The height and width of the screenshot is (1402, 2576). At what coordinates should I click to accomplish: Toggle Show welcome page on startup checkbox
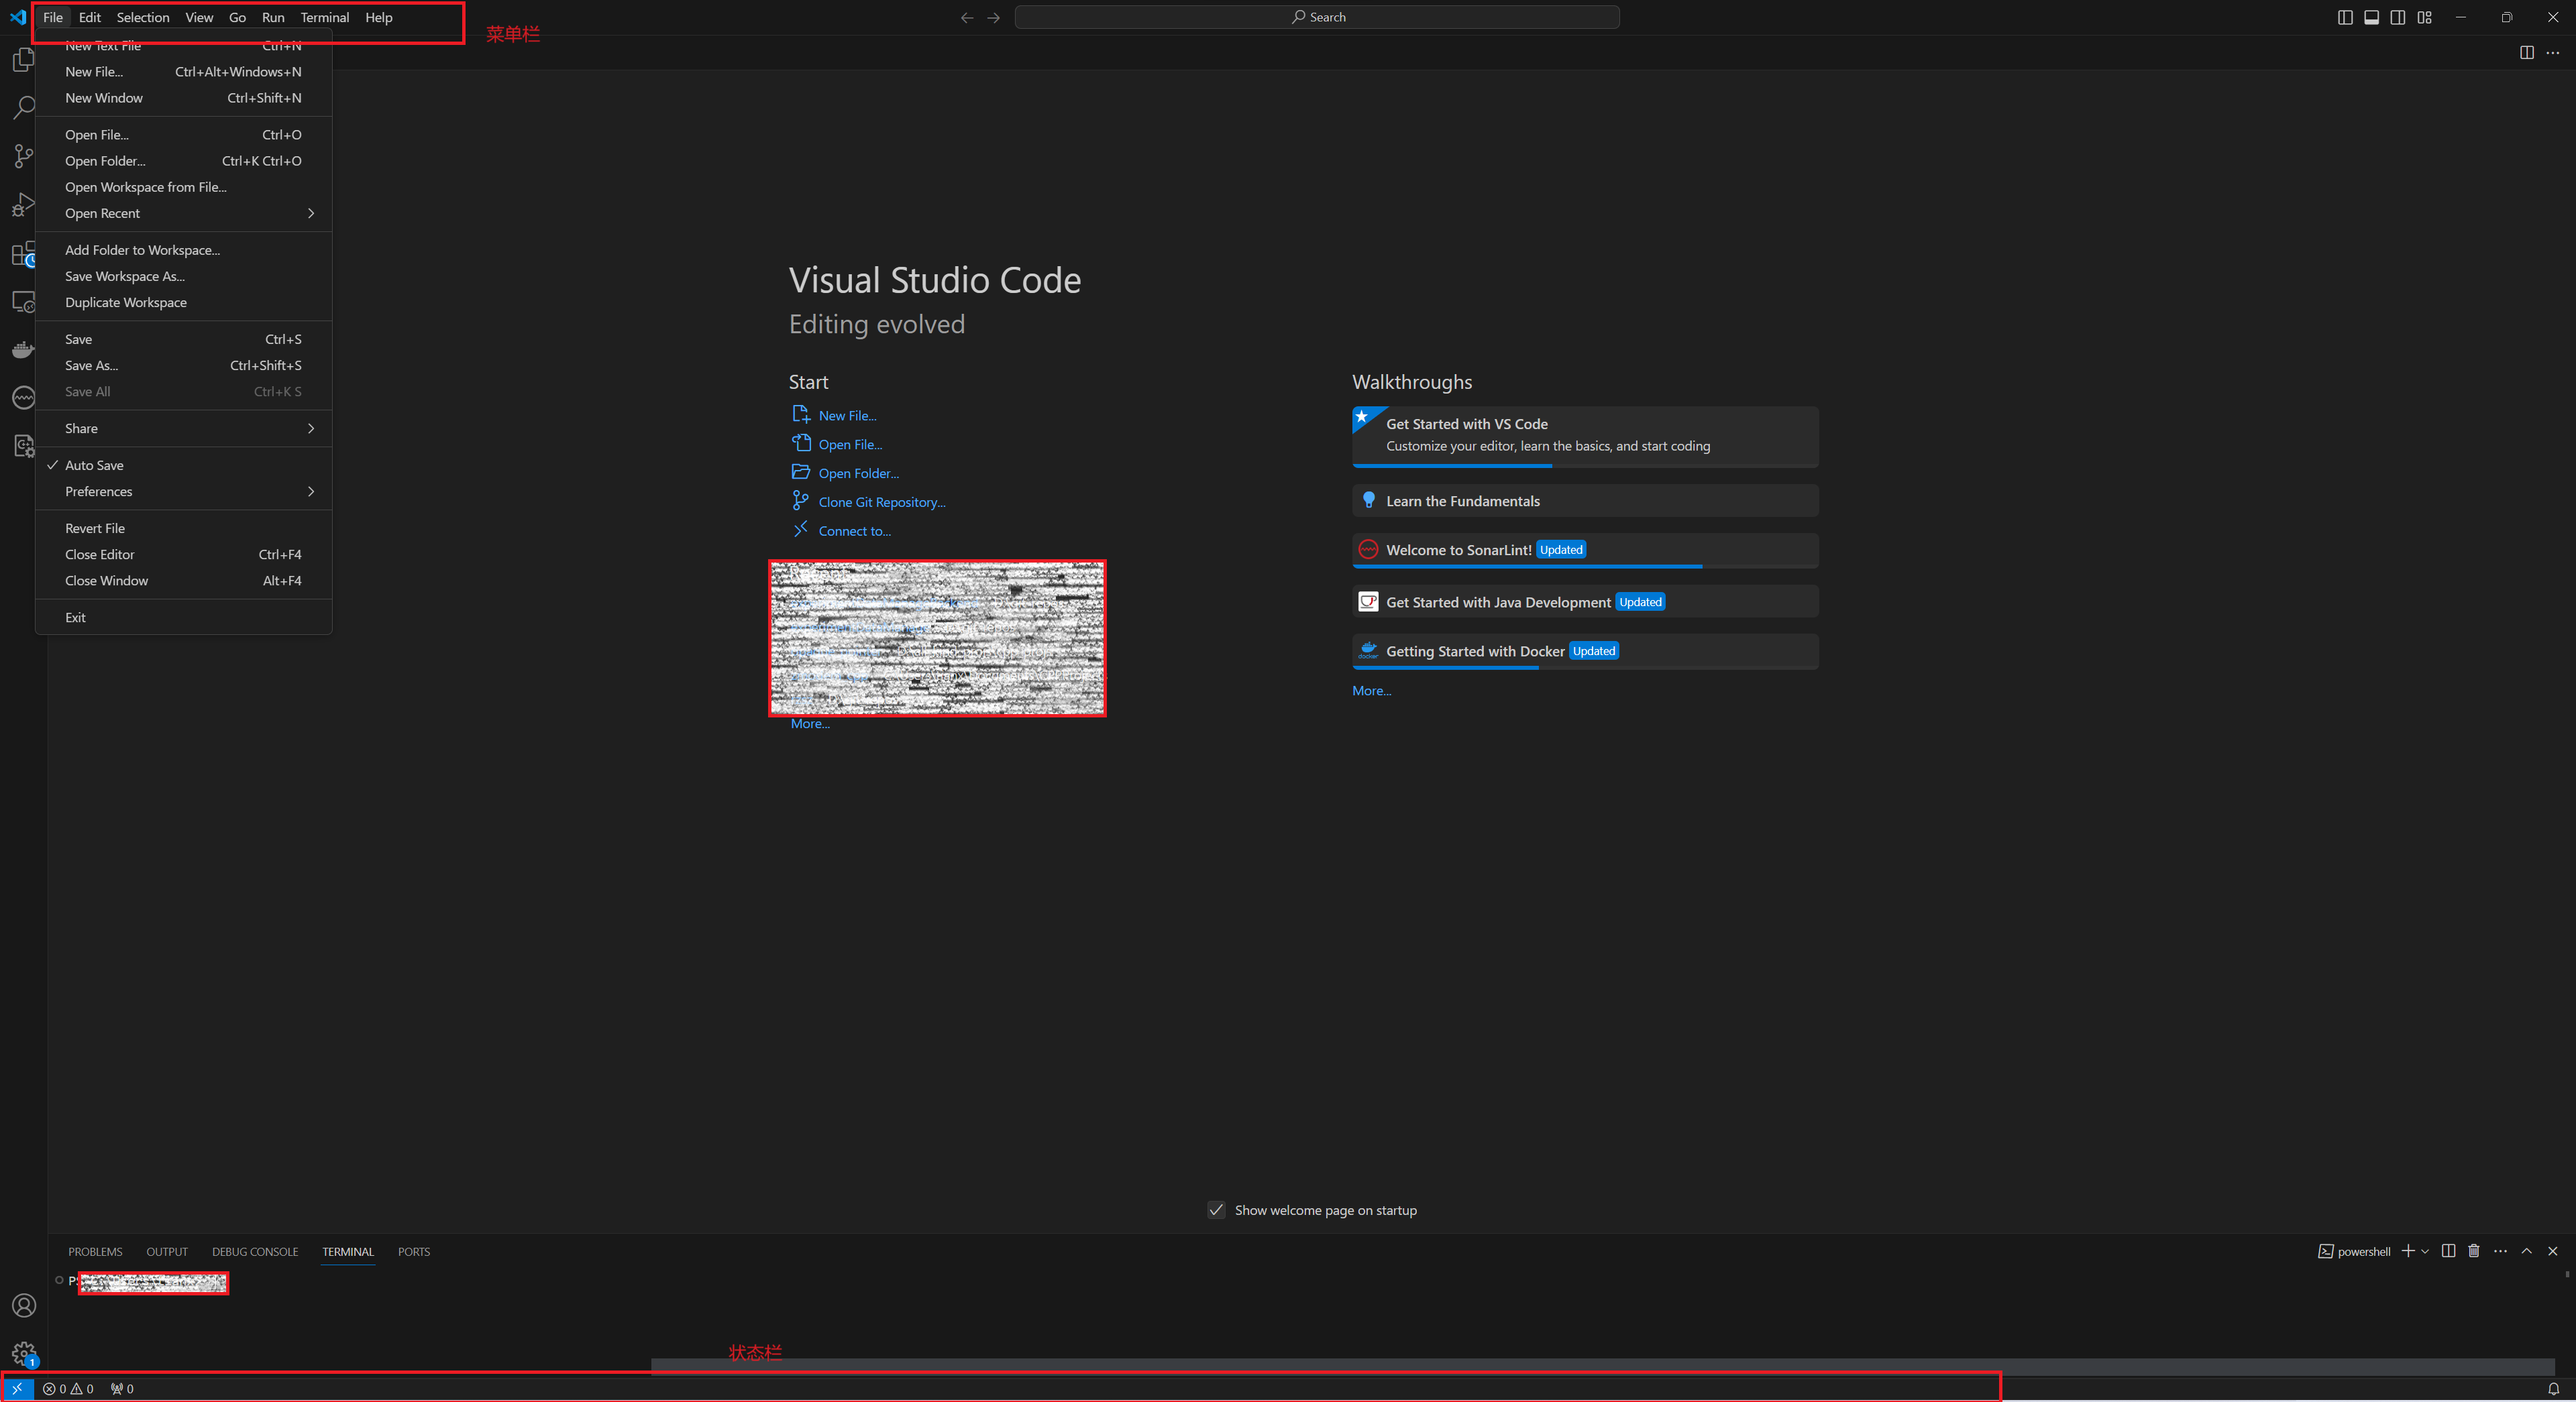point(1216,1210)
